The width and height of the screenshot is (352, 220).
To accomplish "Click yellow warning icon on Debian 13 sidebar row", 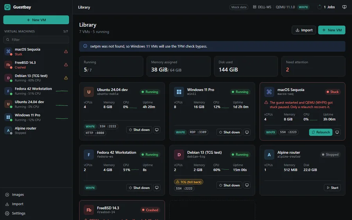I will 66,78.
